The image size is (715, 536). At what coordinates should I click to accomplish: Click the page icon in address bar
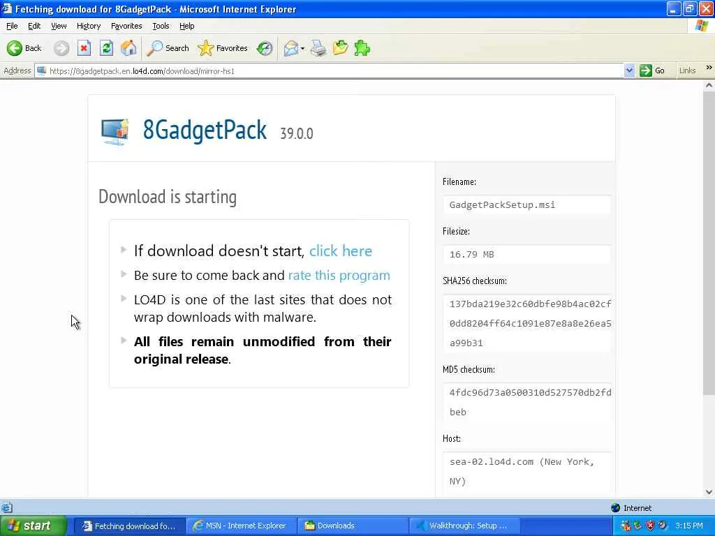[x=41, y=70]
